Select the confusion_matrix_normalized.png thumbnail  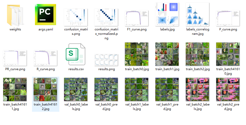click(x=106, y=17)
